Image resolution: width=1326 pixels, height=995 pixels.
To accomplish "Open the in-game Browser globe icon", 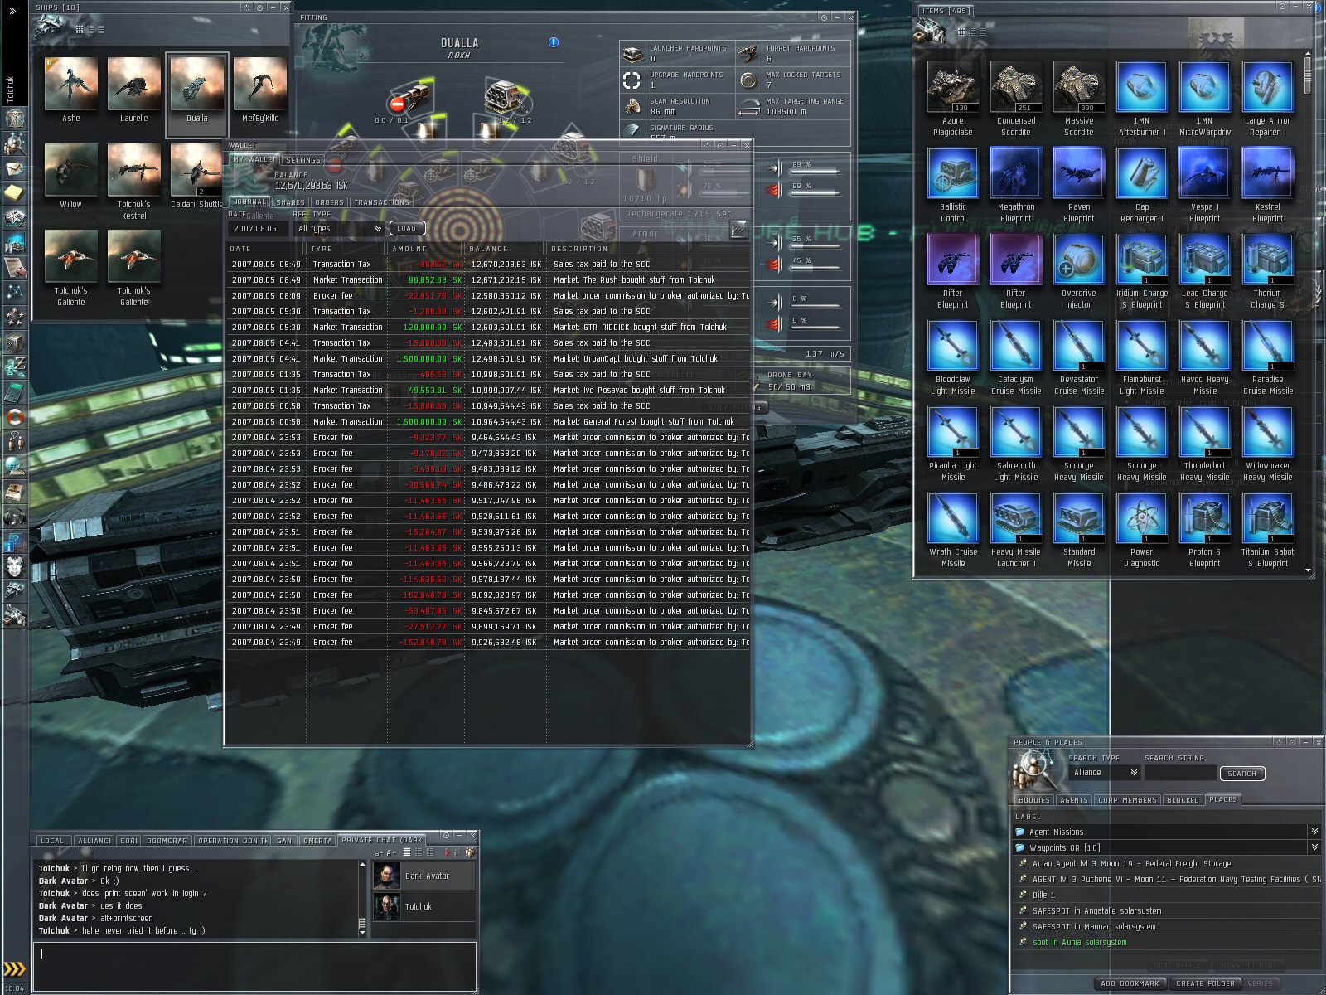I will point(14,467).
